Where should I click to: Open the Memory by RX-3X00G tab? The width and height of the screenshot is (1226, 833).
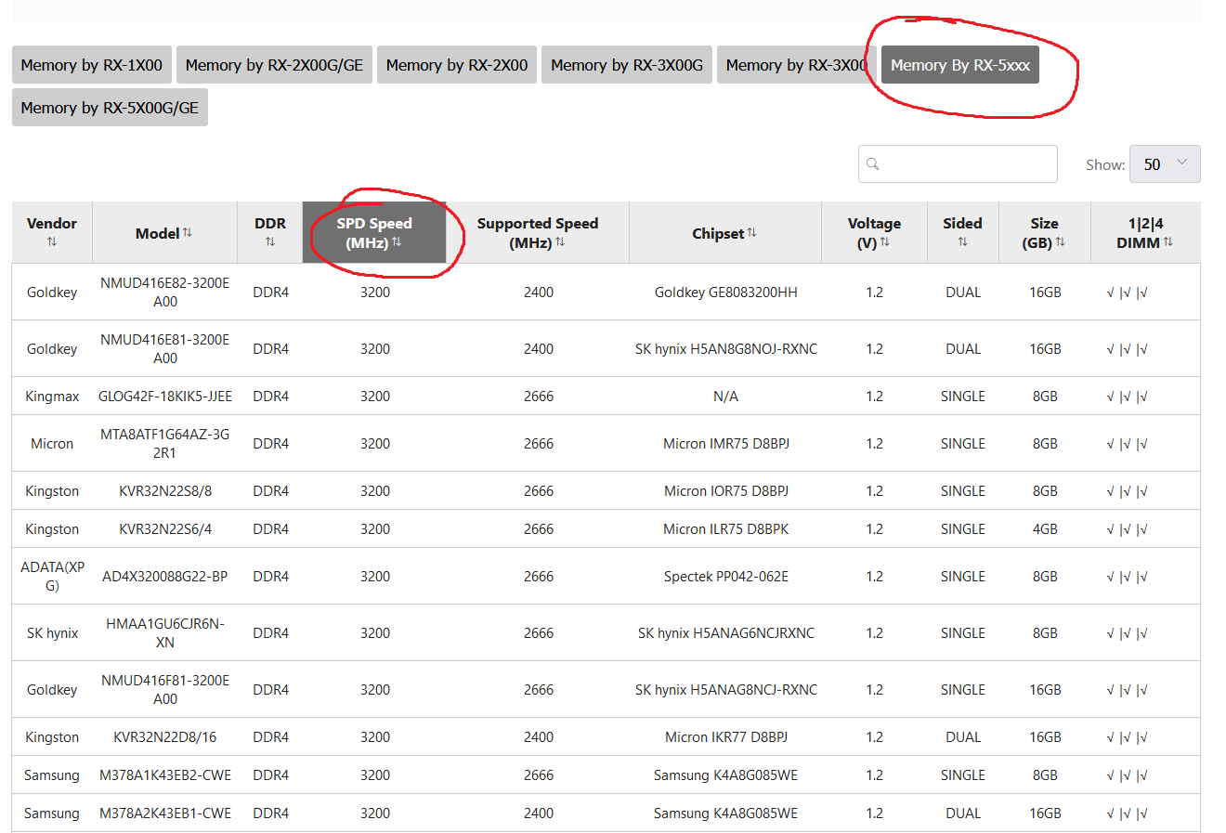pyautogui.click(x=627, y=65)
